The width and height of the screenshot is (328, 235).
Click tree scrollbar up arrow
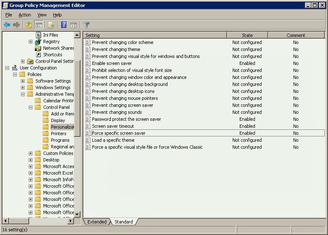[77, 35]
